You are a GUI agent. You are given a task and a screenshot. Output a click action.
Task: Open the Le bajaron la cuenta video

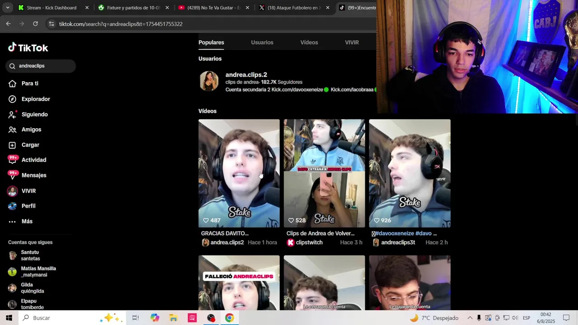[410, 283]
